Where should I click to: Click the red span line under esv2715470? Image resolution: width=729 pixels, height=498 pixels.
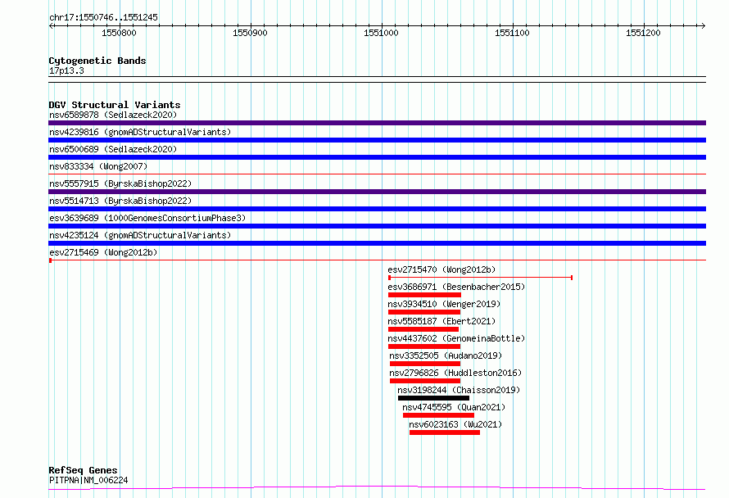click(480, 278)
